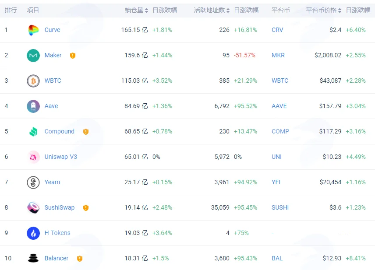Click Curve's locked value 165.15 亿
Viewport: 375px width, 270px height.
coord(134,30)
